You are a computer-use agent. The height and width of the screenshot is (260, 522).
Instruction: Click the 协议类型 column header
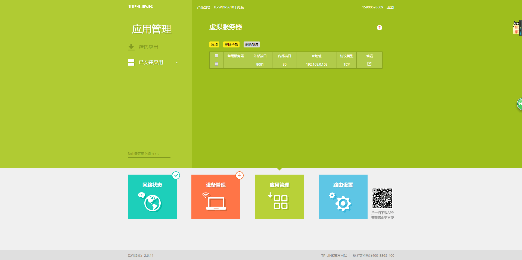pos(347,56)
